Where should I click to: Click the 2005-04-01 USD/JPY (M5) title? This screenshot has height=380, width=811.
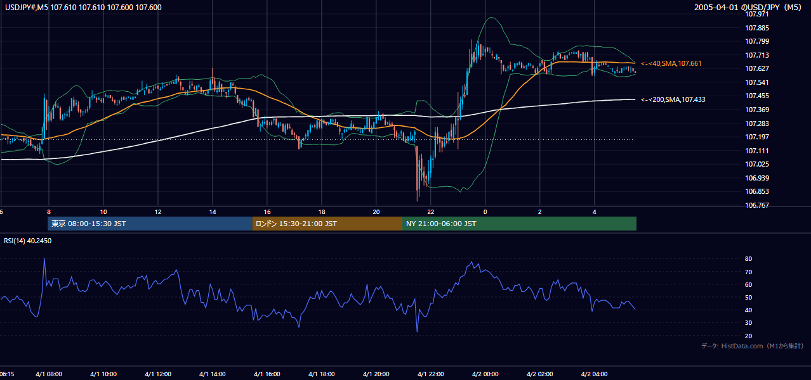[749, 8]
